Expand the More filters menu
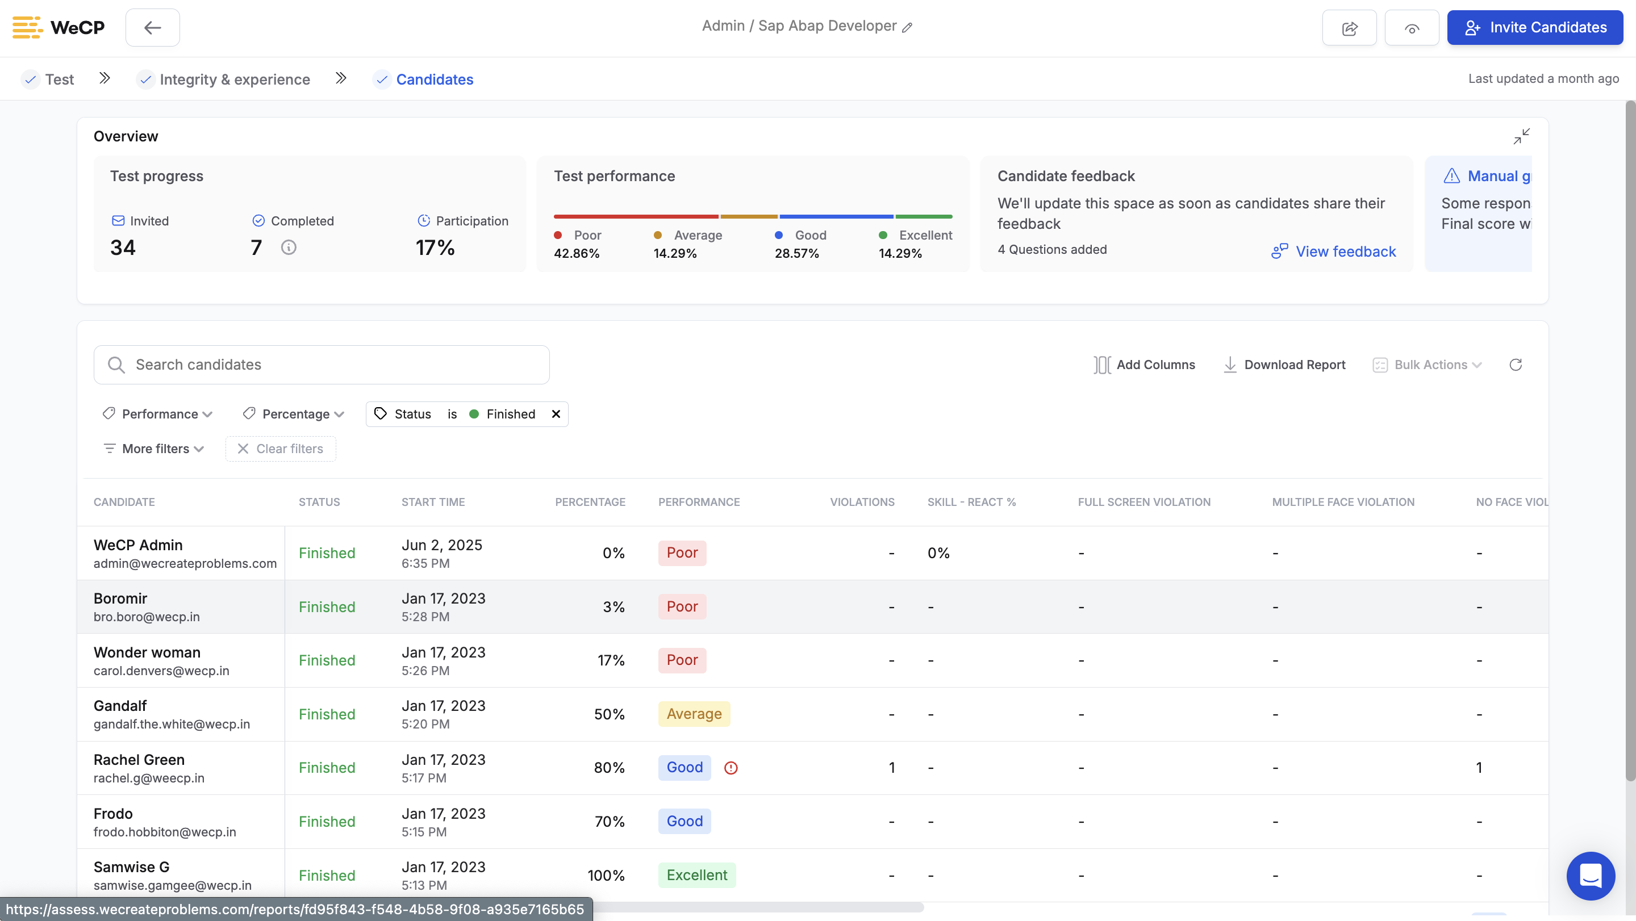The height and width of the screenshot is (921, 1636). [154, 449]
